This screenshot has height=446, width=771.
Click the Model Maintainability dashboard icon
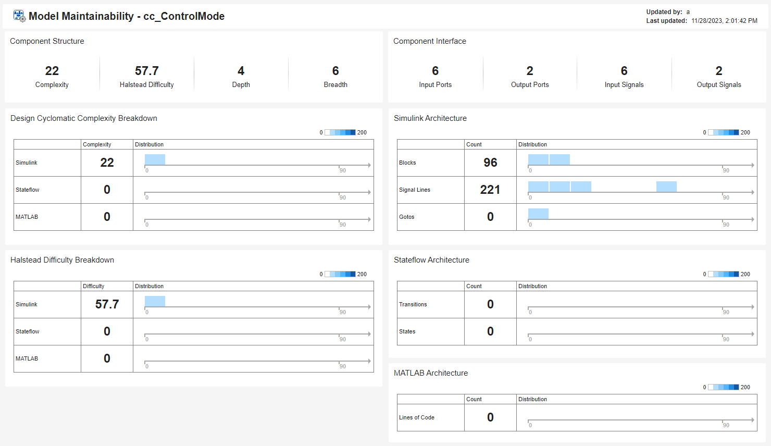19,16
